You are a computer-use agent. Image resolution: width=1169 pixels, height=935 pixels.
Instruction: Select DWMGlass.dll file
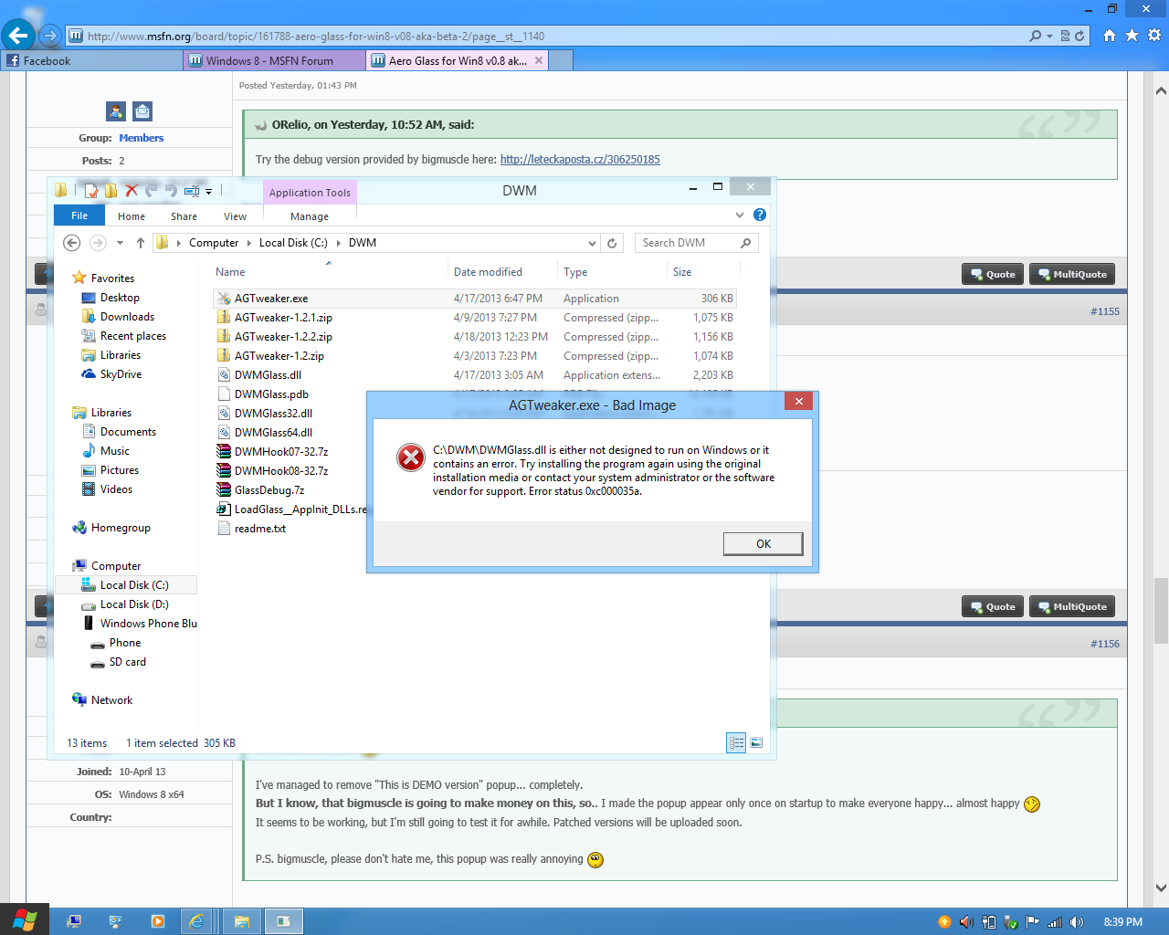coord(268,375)
